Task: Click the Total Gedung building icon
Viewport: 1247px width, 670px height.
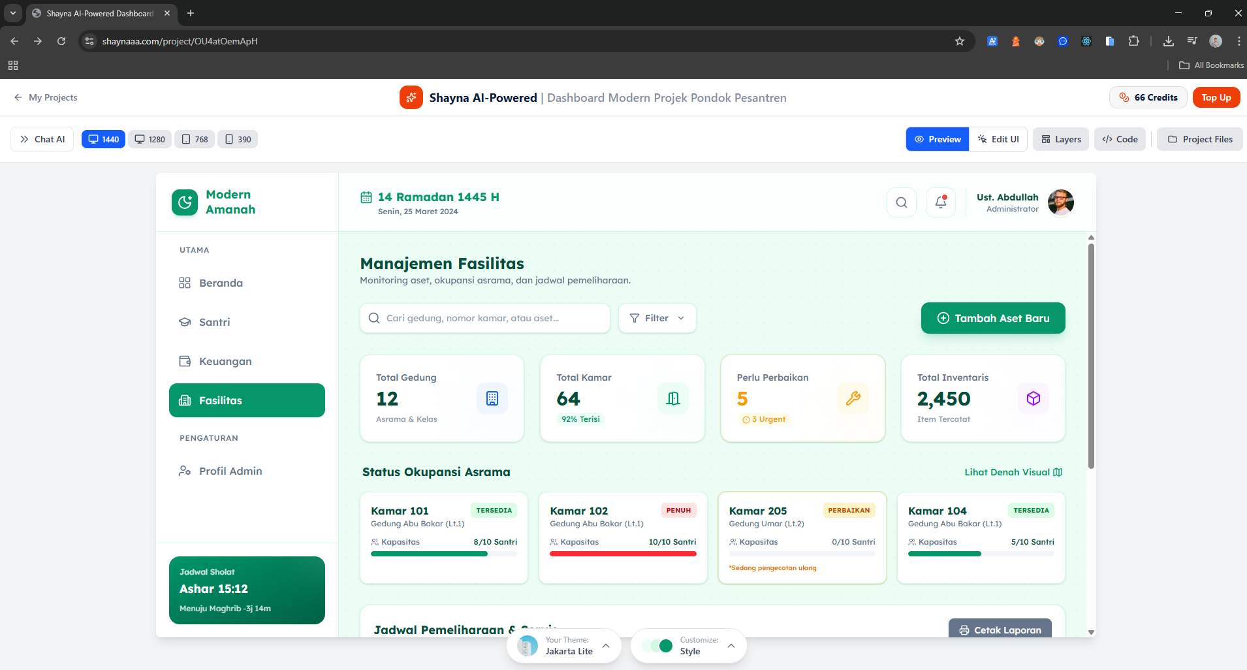Action: 492,398
